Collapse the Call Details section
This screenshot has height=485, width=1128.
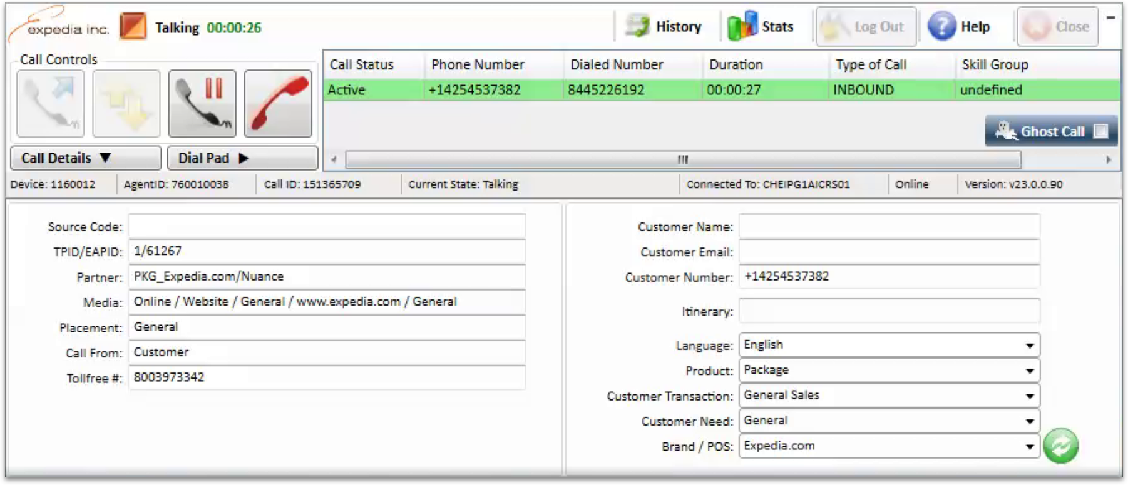coord(86,158)
